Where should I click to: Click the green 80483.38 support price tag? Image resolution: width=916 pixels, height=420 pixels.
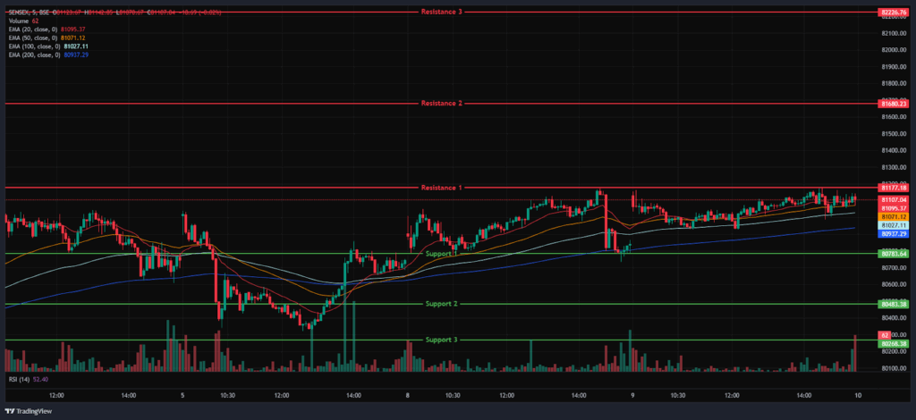[x=894, y=304]
